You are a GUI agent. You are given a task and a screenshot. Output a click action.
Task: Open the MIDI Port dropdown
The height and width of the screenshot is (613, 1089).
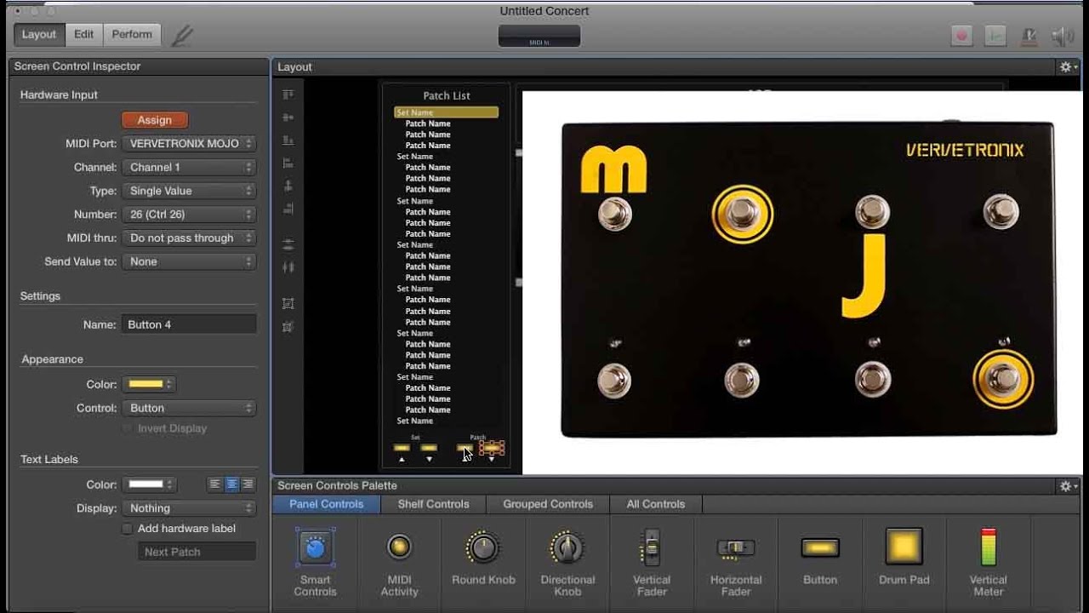click(189, 144)
